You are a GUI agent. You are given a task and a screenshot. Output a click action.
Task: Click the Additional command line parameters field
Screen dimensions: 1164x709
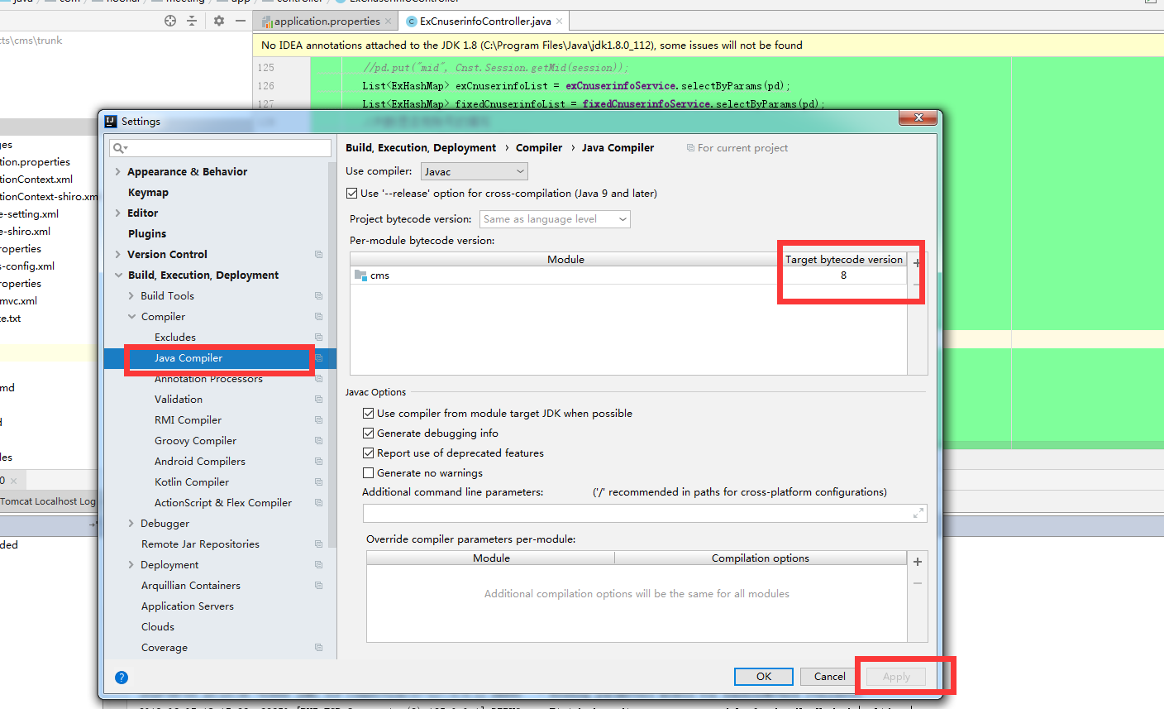[645, 514]
